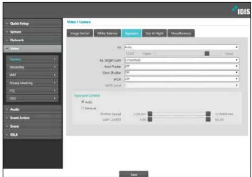This screenshot has height=177, width=252.
Task: Expand the Event Action menu
Action: click(x=32, y=118)
